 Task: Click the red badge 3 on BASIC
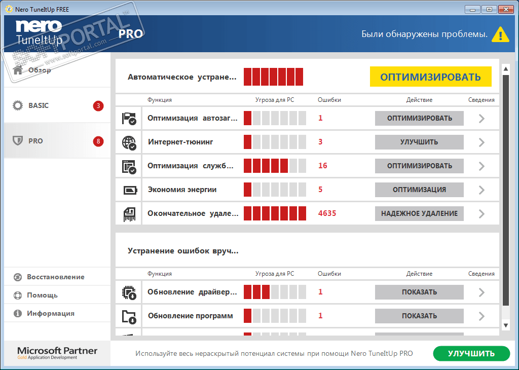click(98, 106)
